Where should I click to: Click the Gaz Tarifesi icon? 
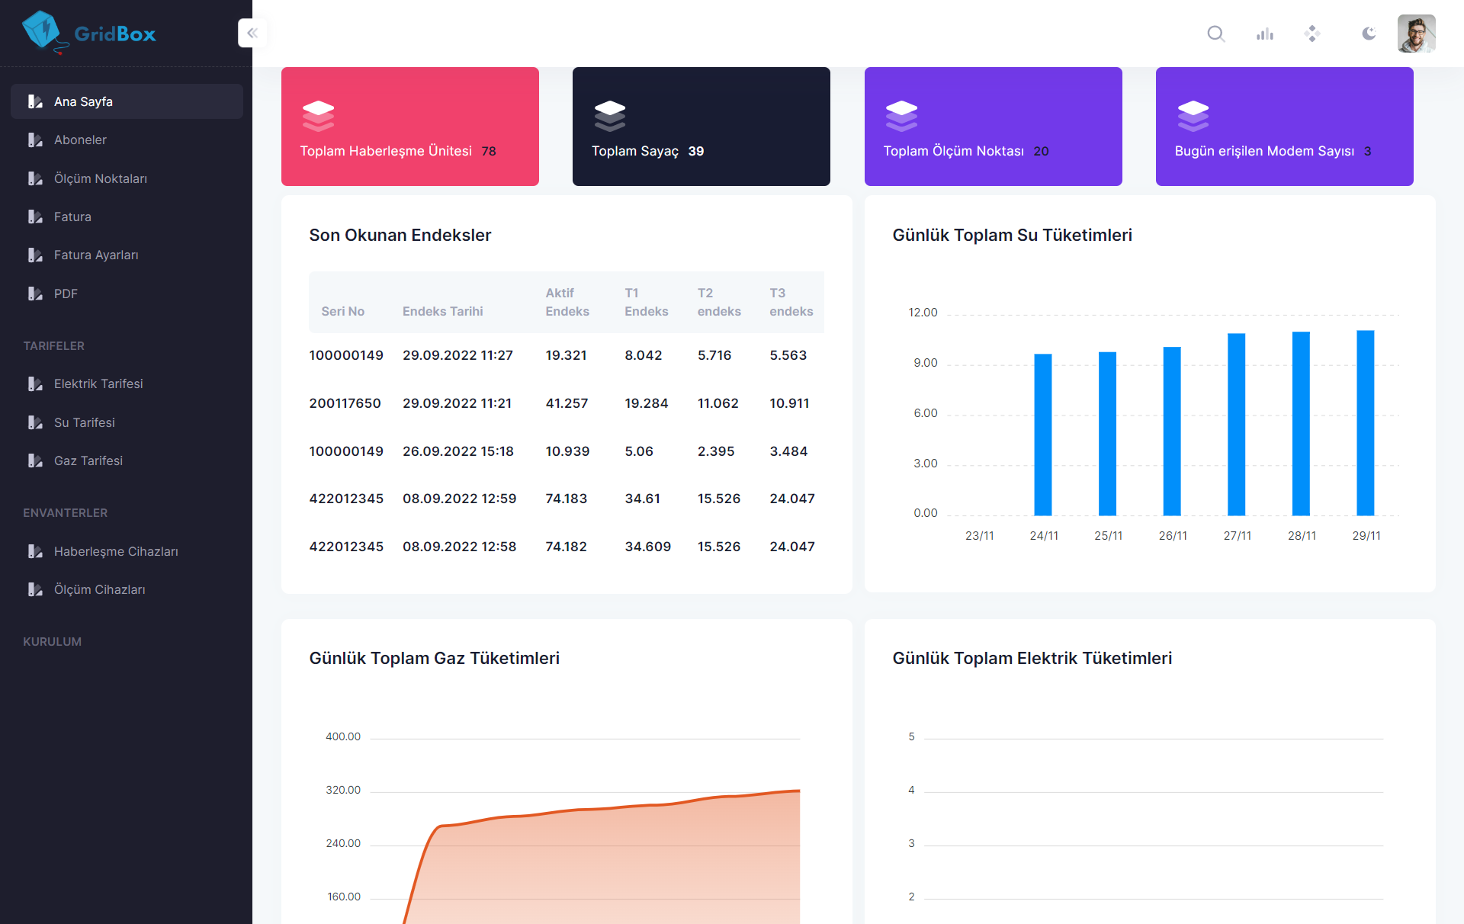(x=35, y=460)
